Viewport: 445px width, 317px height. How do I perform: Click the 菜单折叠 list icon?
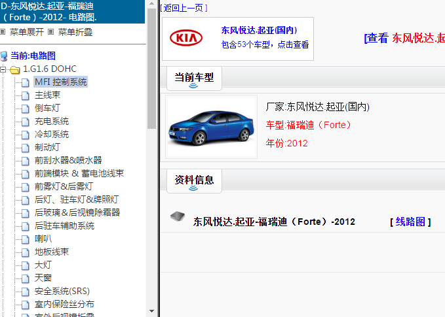click(x=51, y=31)
